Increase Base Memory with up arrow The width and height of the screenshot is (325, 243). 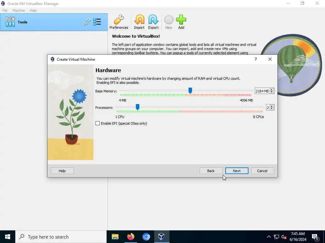coord(272,90)
